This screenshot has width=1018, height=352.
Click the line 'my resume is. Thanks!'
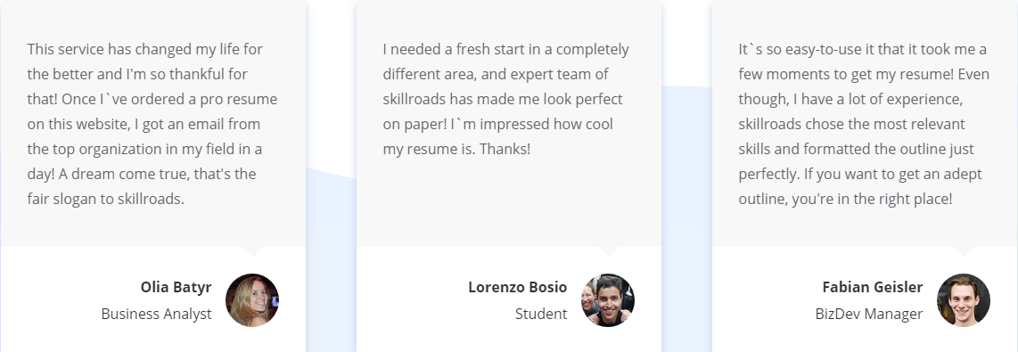click(456, 149)
